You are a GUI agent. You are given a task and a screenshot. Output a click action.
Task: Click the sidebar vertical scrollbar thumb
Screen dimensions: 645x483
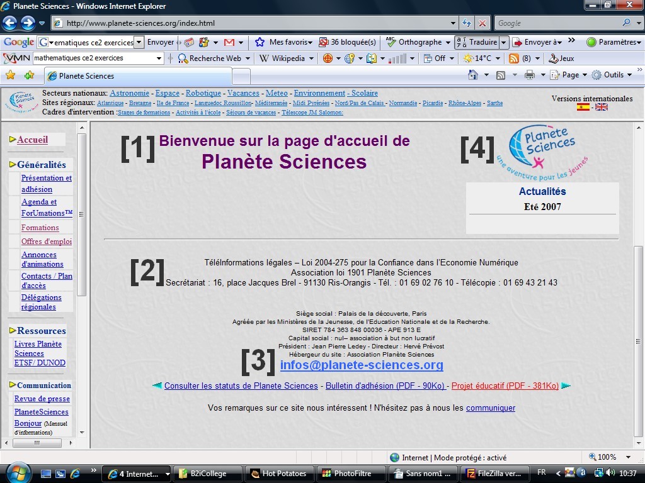[x=81, y=214]
